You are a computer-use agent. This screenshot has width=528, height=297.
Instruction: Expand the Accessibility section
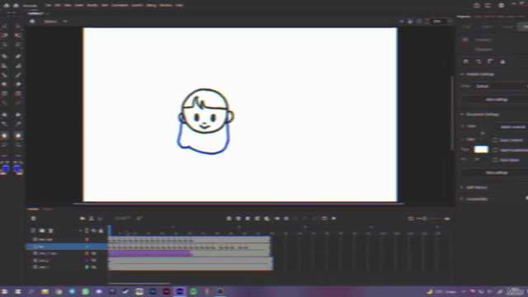[x=462, y=199]
